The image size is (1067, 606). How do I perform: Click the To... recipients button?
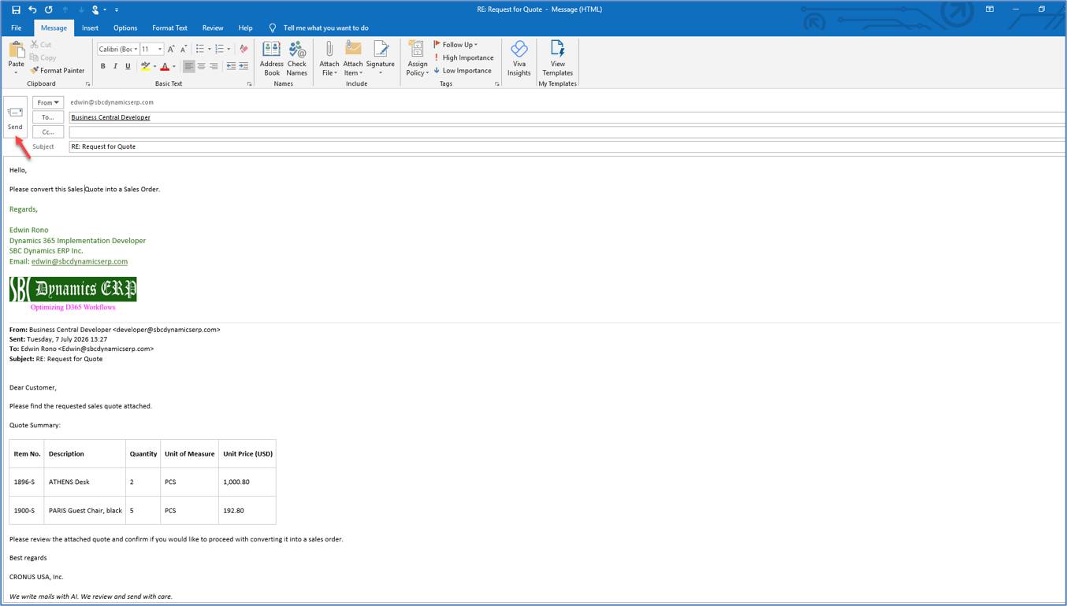(x=47, y=117)
